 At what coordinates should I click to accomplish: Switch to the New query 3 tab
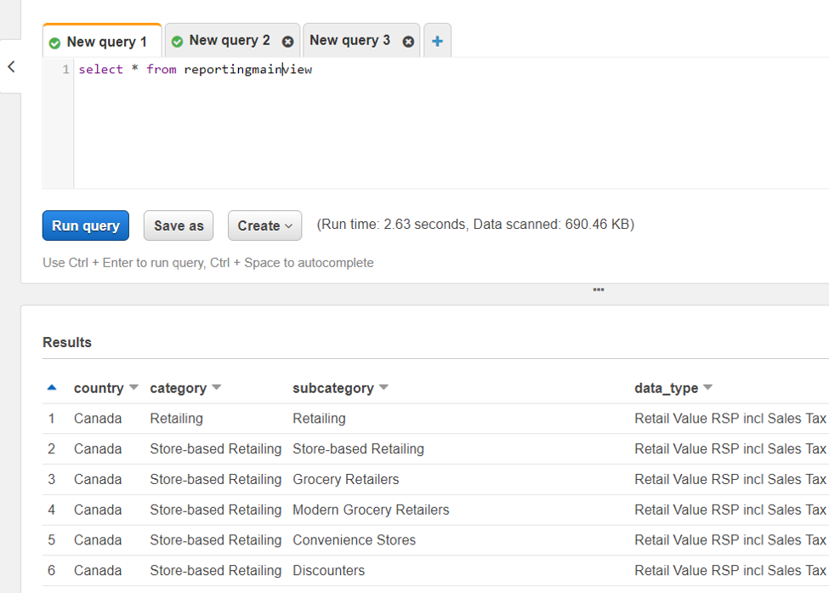(350, 39)
